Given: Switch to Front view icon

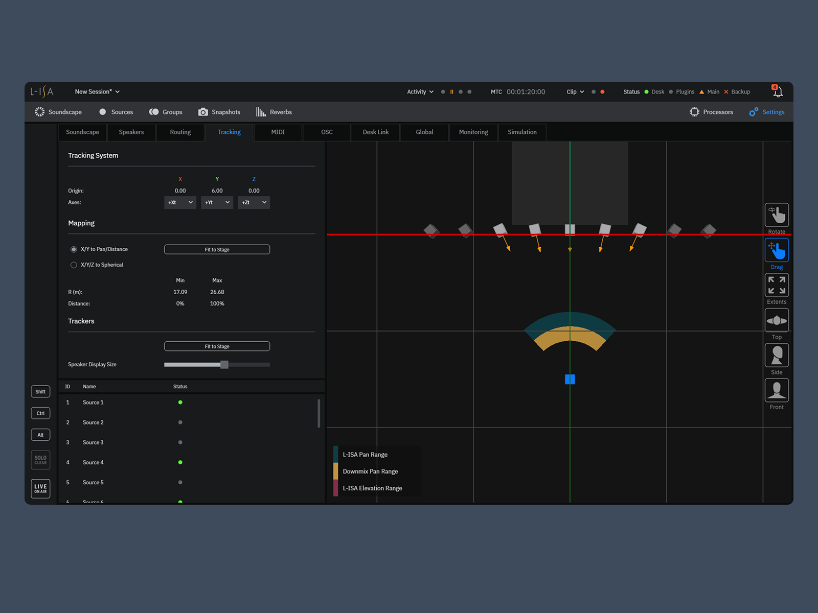Looking at the screenshot, I should (x=777, y=390).
